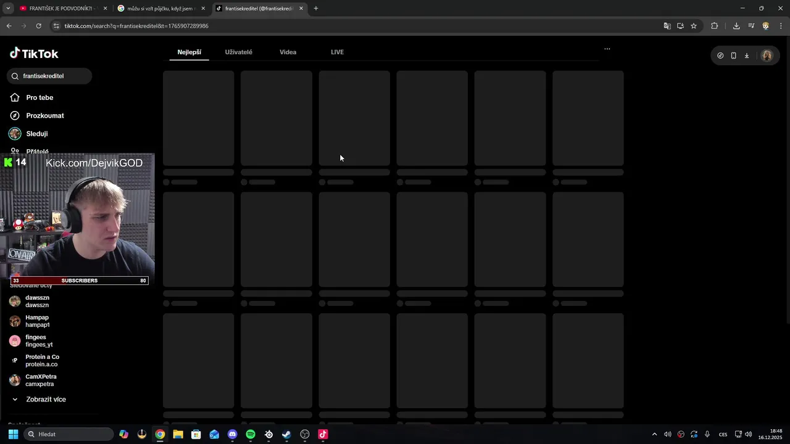Click the browser address bar URL
Screen dimensions: 790x444
pos(136,26)
